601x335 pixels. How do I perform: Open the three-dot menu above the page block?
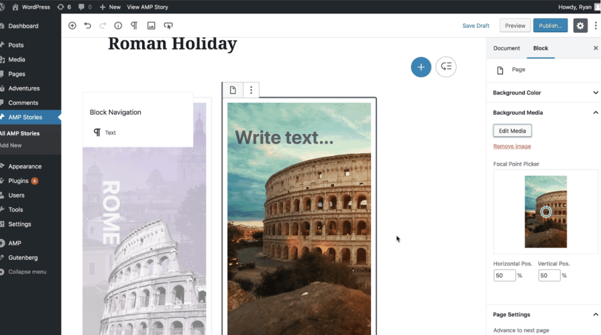tap(251, 90)
